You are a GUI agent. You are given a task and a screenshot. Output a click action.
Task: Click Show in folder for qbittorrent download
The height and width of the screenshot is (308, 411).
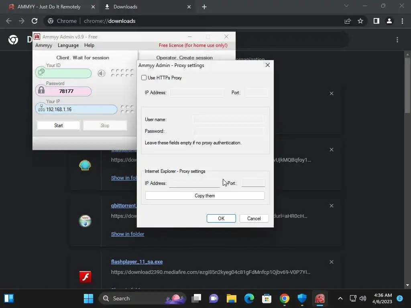tap(127, 234)
